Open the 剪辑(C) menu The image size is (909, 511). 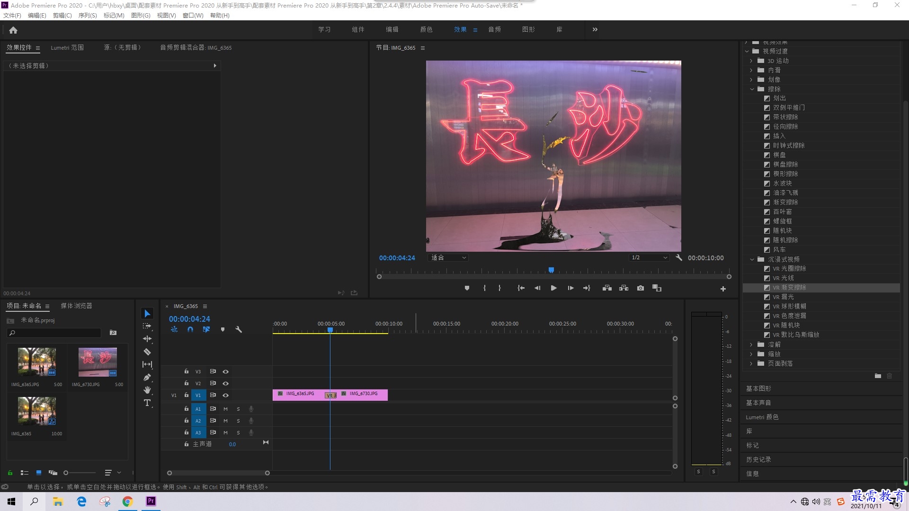pos(62,16)
